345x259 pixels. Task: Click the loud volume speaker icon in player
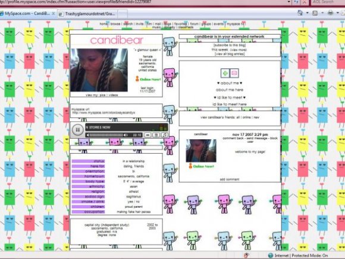tap(126, 135)
